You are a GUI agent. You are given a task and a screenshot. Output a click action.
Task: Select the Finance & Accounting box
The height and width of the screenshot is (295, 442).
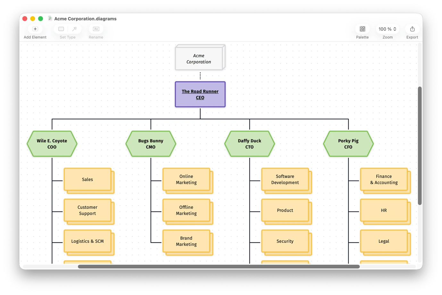pyautogui.click(x=385, y=181)
